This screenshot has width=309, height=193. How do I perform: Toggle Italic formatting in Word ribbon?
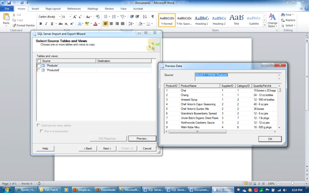[x=46, y=24]
